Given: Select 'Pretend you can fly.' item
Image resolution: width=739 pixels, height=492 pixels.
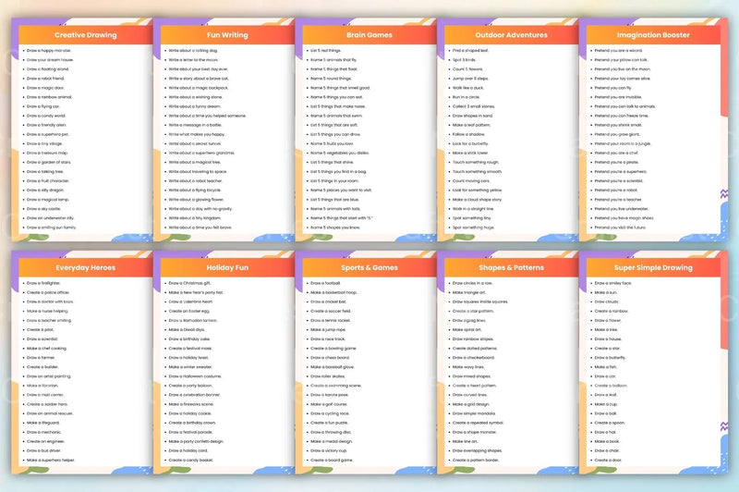Looking at the screenshot, I should (x=612, y=88).
